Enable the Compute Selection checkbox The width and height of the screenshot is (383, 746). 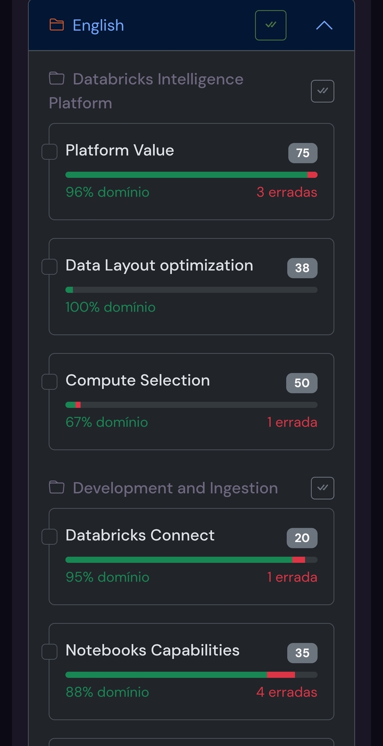(x=49, y=382)
